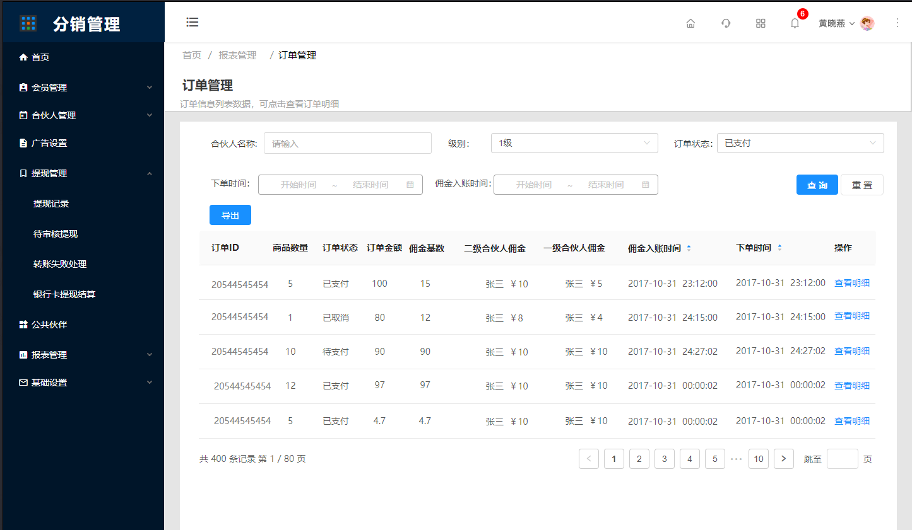Open 查看明细 for the 待支付 order
The height and width of the screenshot is (530, 912).
tap(852, 351)
